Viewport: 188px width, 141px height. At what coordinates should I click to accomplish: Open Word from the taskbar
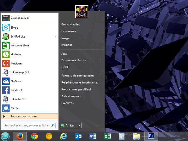click(93, 136)
